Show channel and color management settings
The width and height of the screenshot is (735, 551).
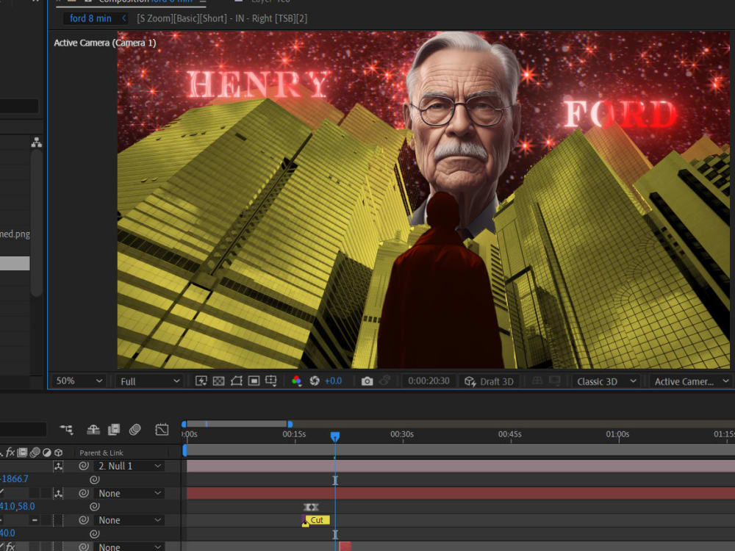tap(297, 381)
